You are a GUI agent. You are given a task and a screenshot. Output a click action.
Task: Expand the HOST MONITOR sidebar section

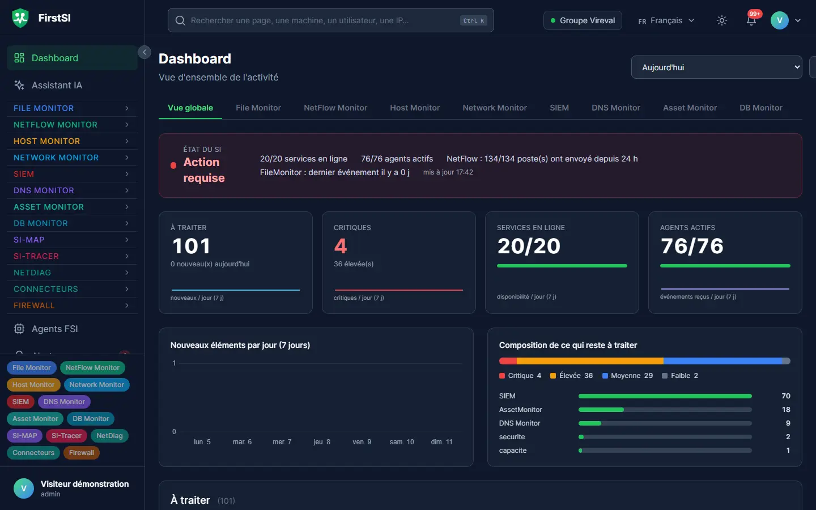pyautogui.click(x=72, y=141)
